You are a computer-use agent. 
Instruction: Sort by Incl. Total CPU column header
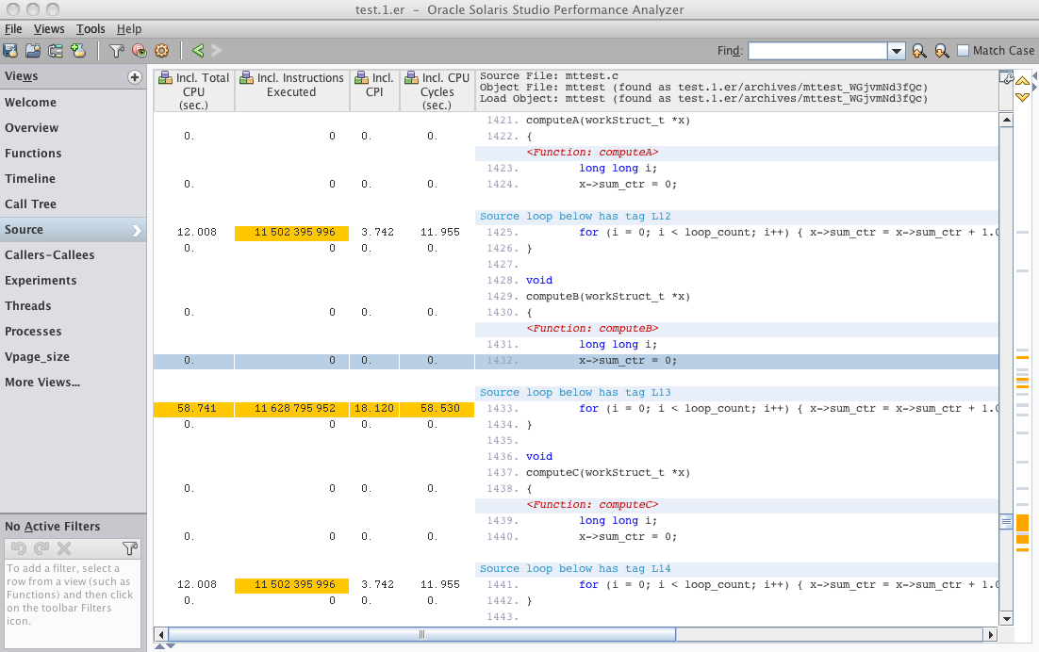click(193, 91)
